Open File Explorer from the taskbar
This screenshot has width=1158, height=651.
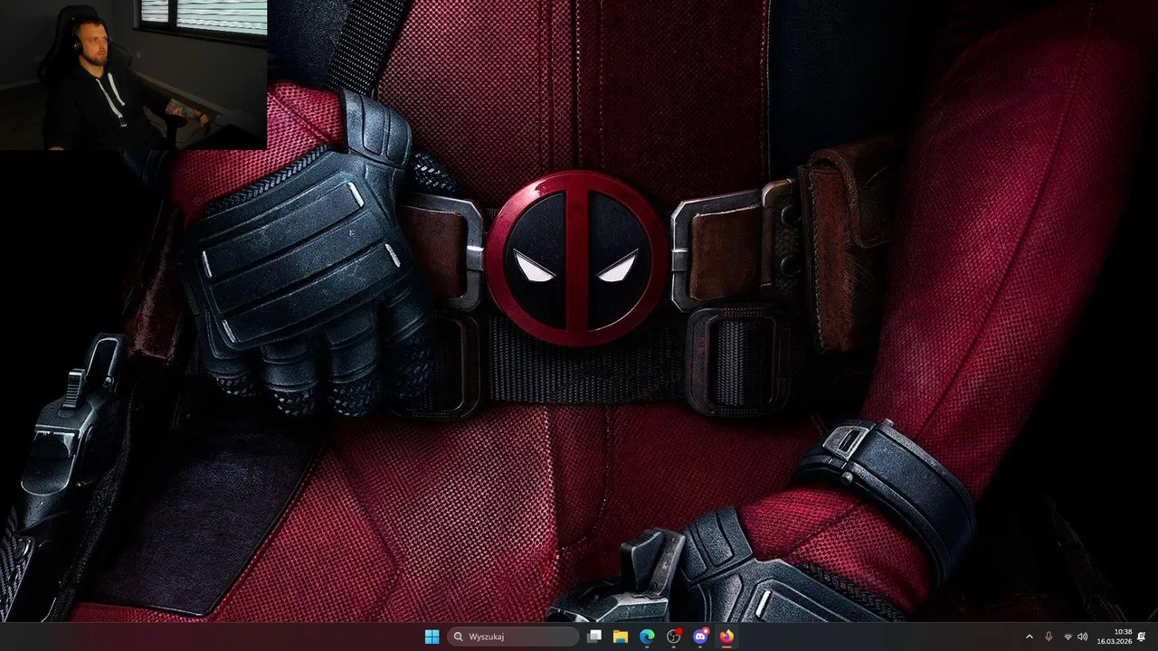621,637
